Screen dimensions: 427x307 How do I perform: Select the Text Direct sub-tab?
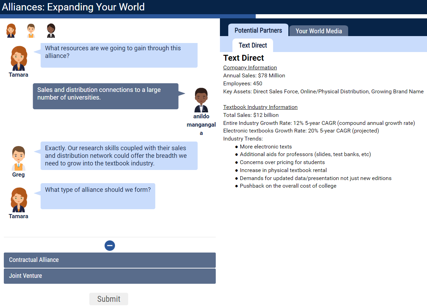coord(253,45)
